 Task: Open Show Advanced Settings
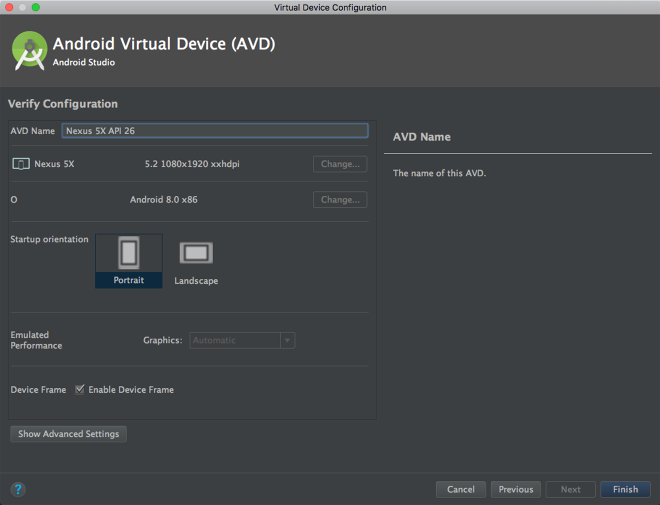68,434
